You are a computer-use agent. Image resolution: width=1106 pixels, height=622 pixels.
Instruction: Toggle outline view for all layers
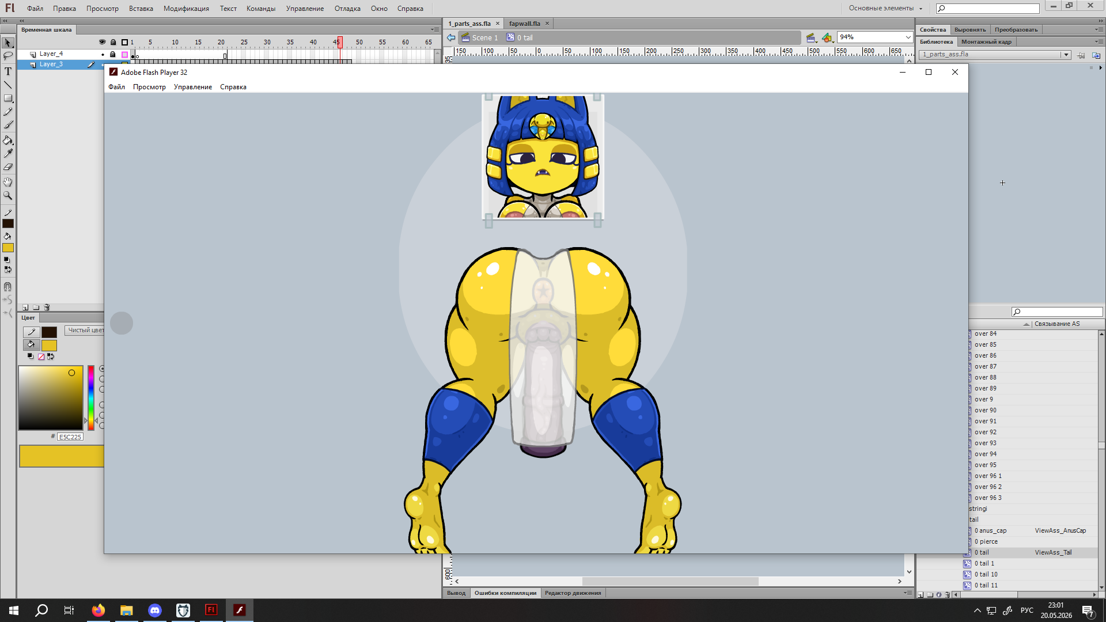[124, 42]
